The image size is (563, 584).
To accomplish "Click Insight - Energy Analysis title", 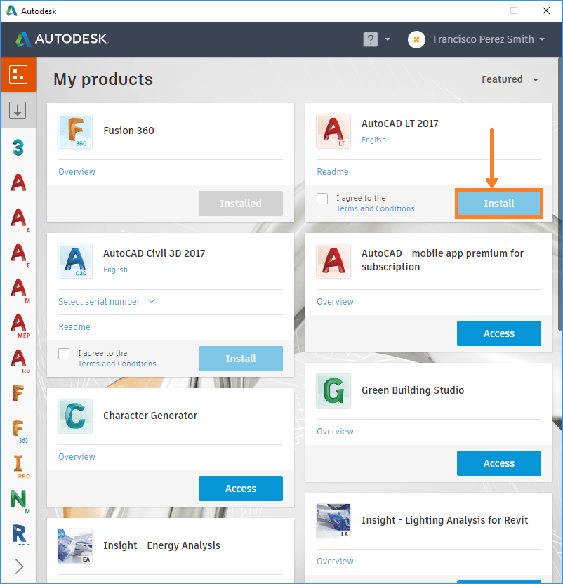I will (161, 545).
